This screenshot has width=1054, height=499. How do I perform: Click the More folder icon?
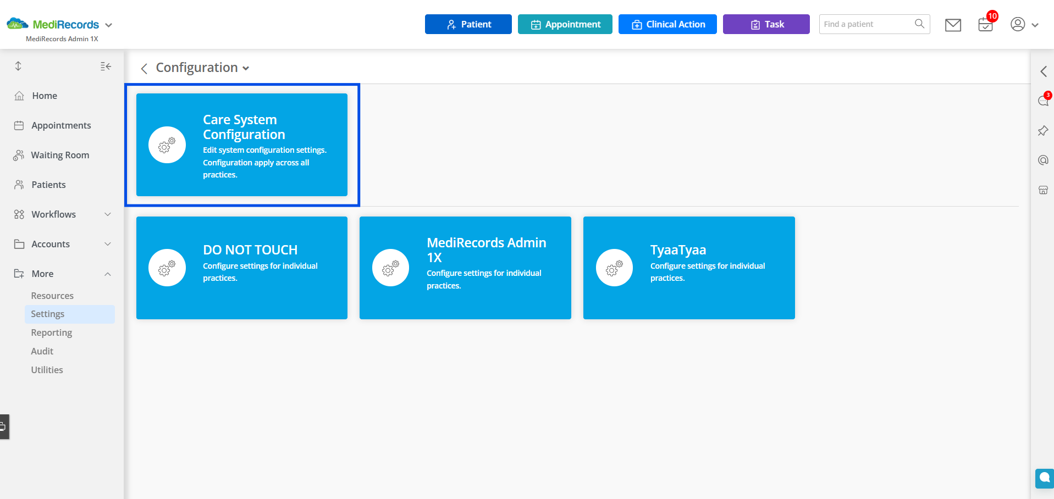[19, 274]
